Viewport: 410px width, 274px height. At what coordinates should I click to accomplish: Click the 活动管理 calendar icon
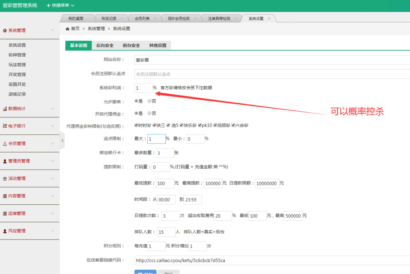coord(5,178)
